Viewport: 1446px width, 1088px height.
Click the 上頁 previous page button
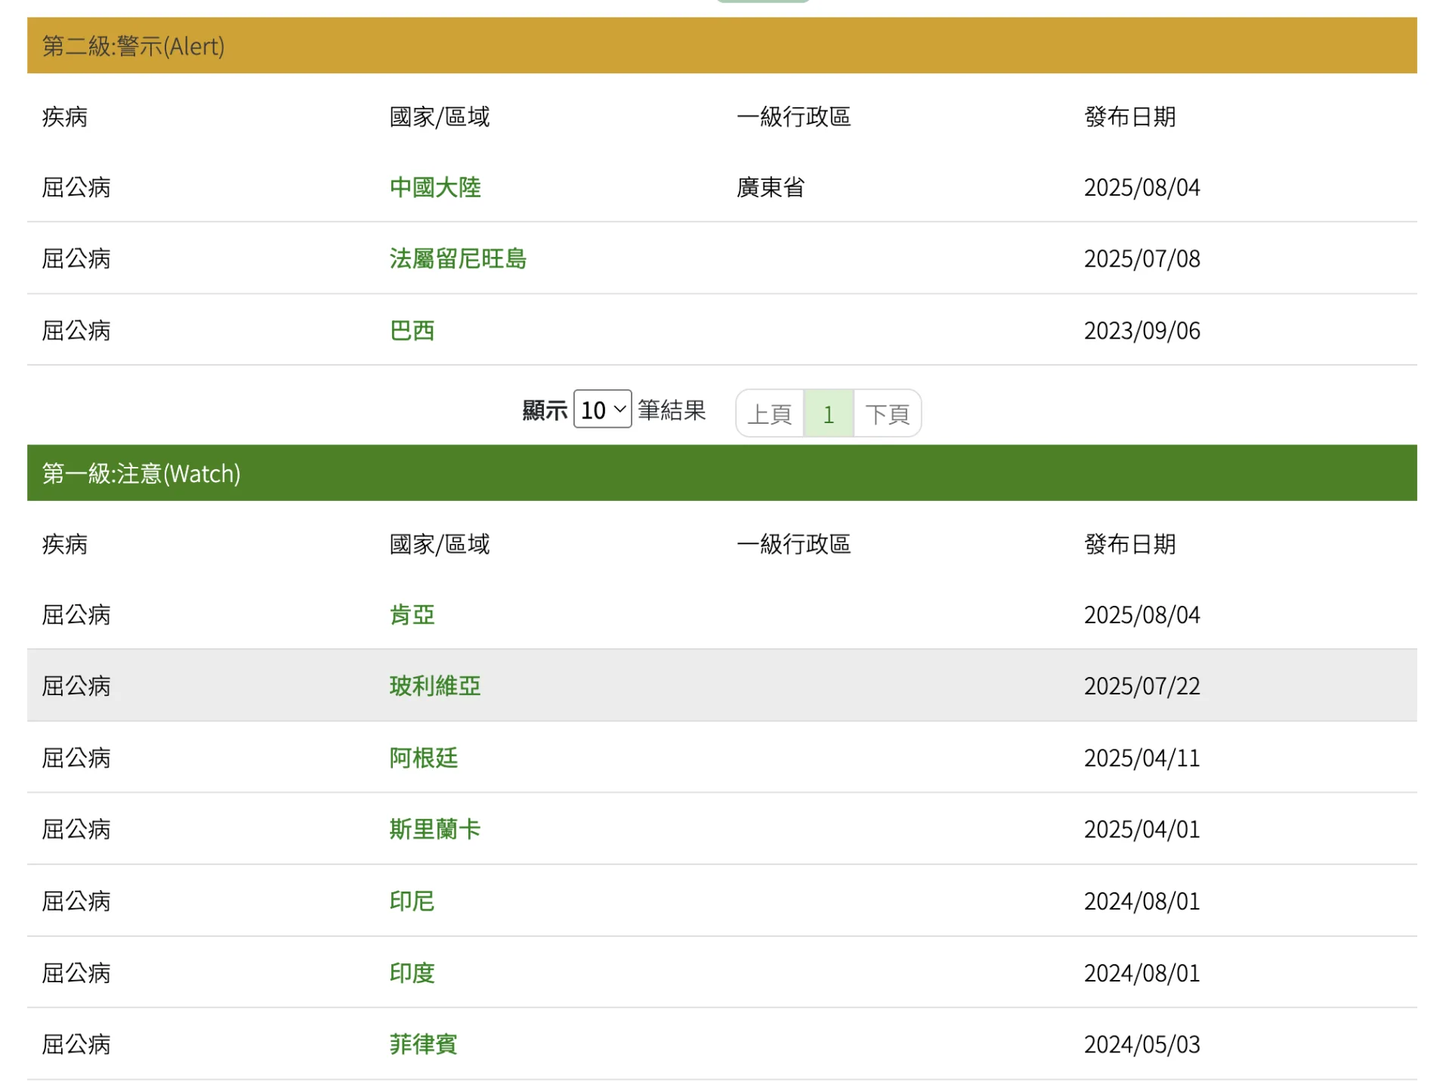coord(769,414)
